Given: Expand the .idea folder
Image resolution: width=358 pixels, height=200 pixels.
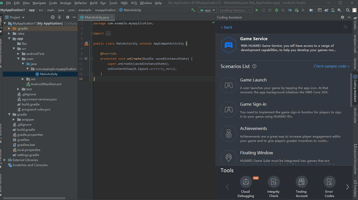Looking at the screenshot, I should point(9,33).
